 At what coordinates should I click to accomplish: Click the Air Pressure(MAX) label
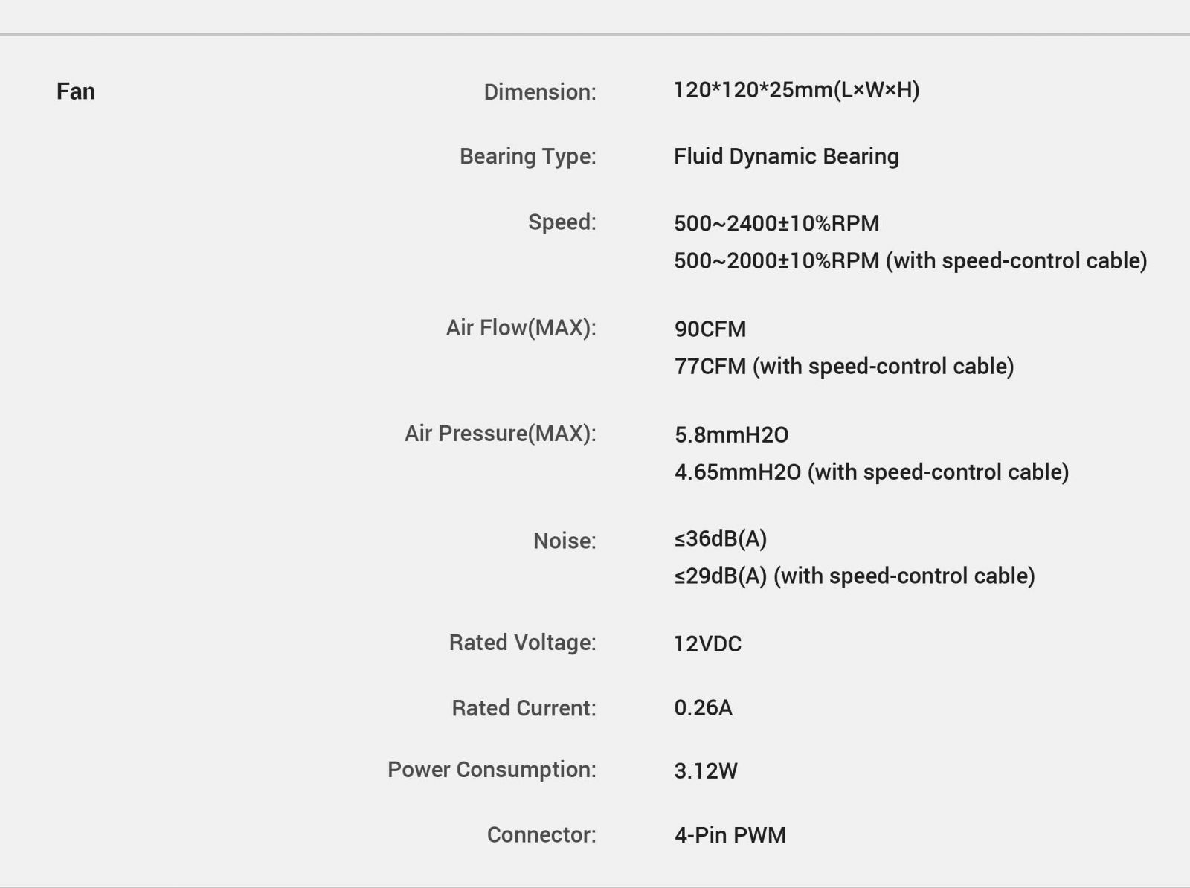(500, 433)
